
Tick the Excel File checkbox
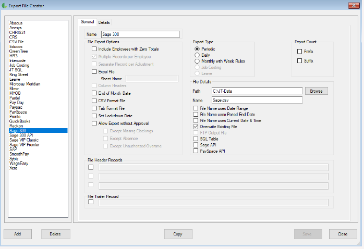click(94, 72)
